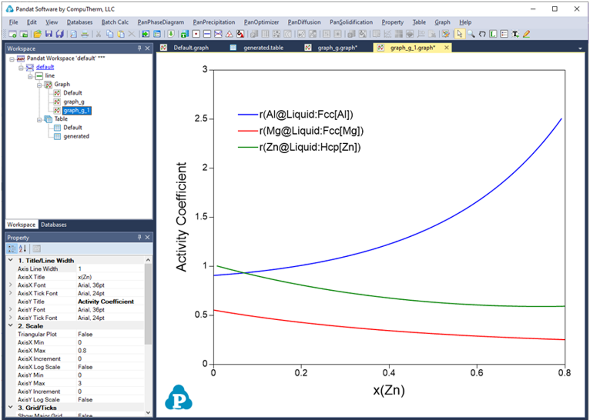Click the magnifying glass zoom tool
Viewport: 590px width, 420px height.
(x=471, y=34)
